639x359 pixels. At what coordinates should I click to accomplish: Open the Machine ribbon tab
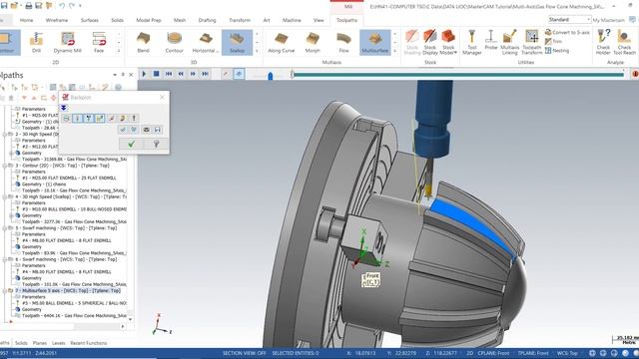292,20
